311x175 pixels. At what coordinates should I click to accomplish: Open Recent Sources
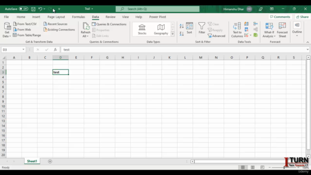click(x=55, y=24)
